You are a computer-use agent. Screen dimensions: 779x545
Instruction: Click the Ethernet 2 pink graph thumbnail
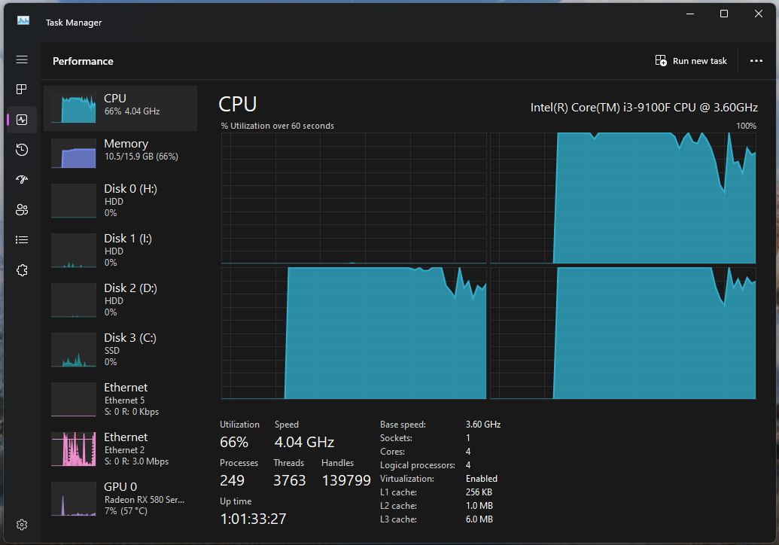74,449
